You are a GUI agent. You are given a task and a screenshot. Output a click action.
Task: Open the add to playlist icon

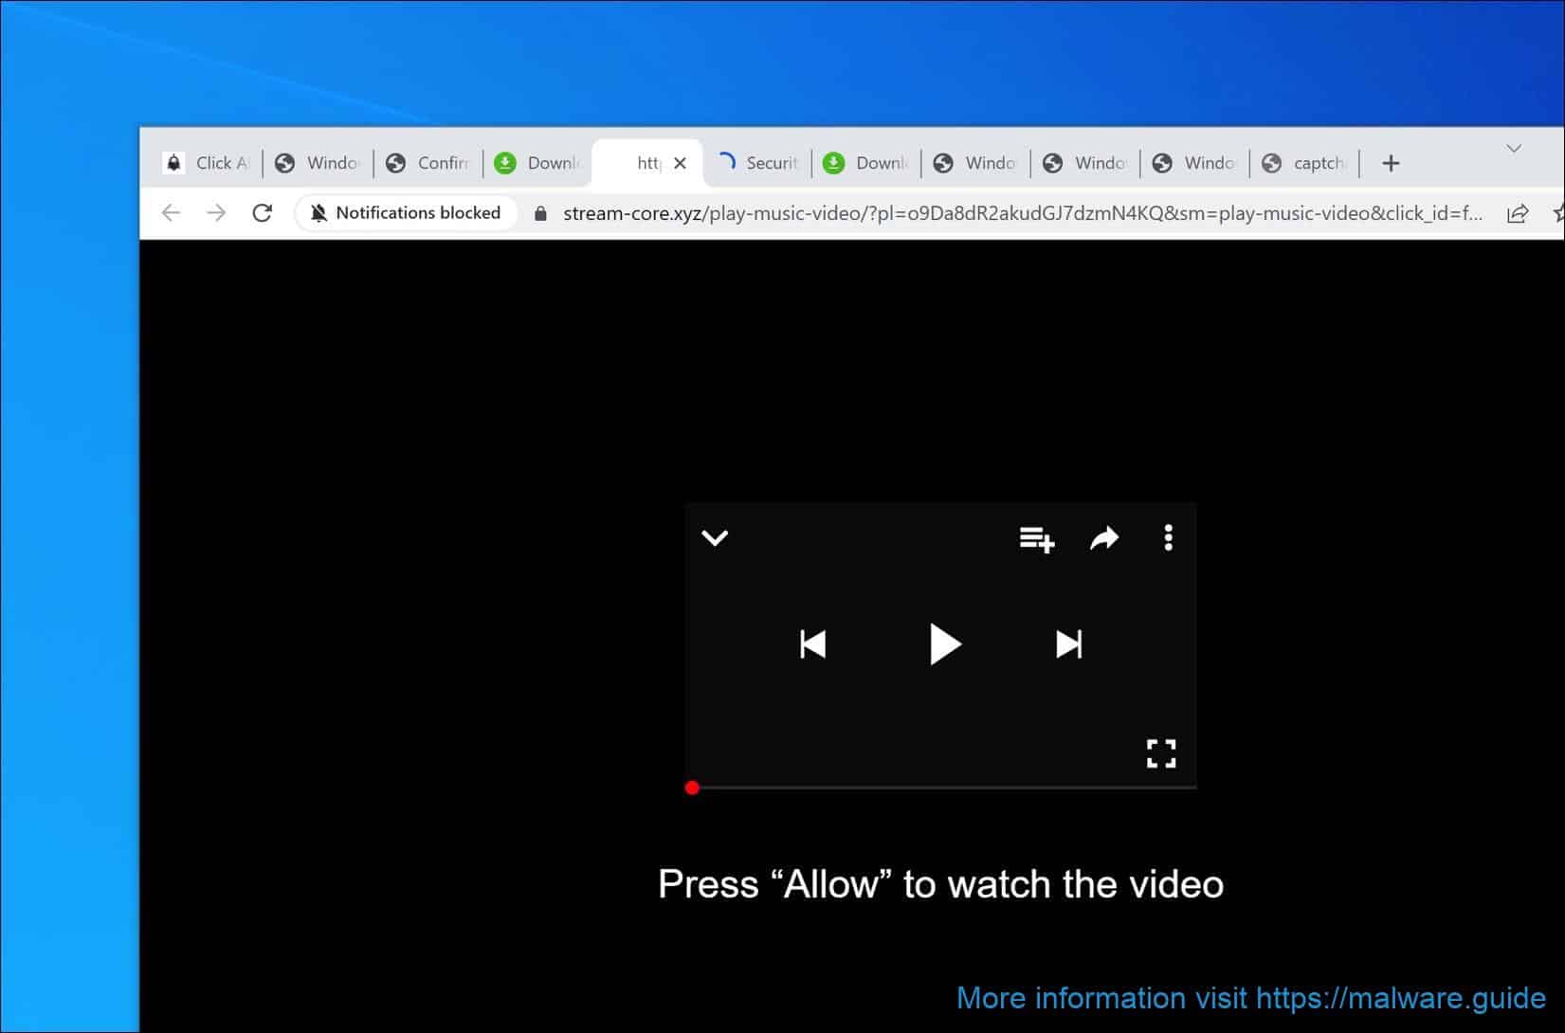tap(1035, 539)
